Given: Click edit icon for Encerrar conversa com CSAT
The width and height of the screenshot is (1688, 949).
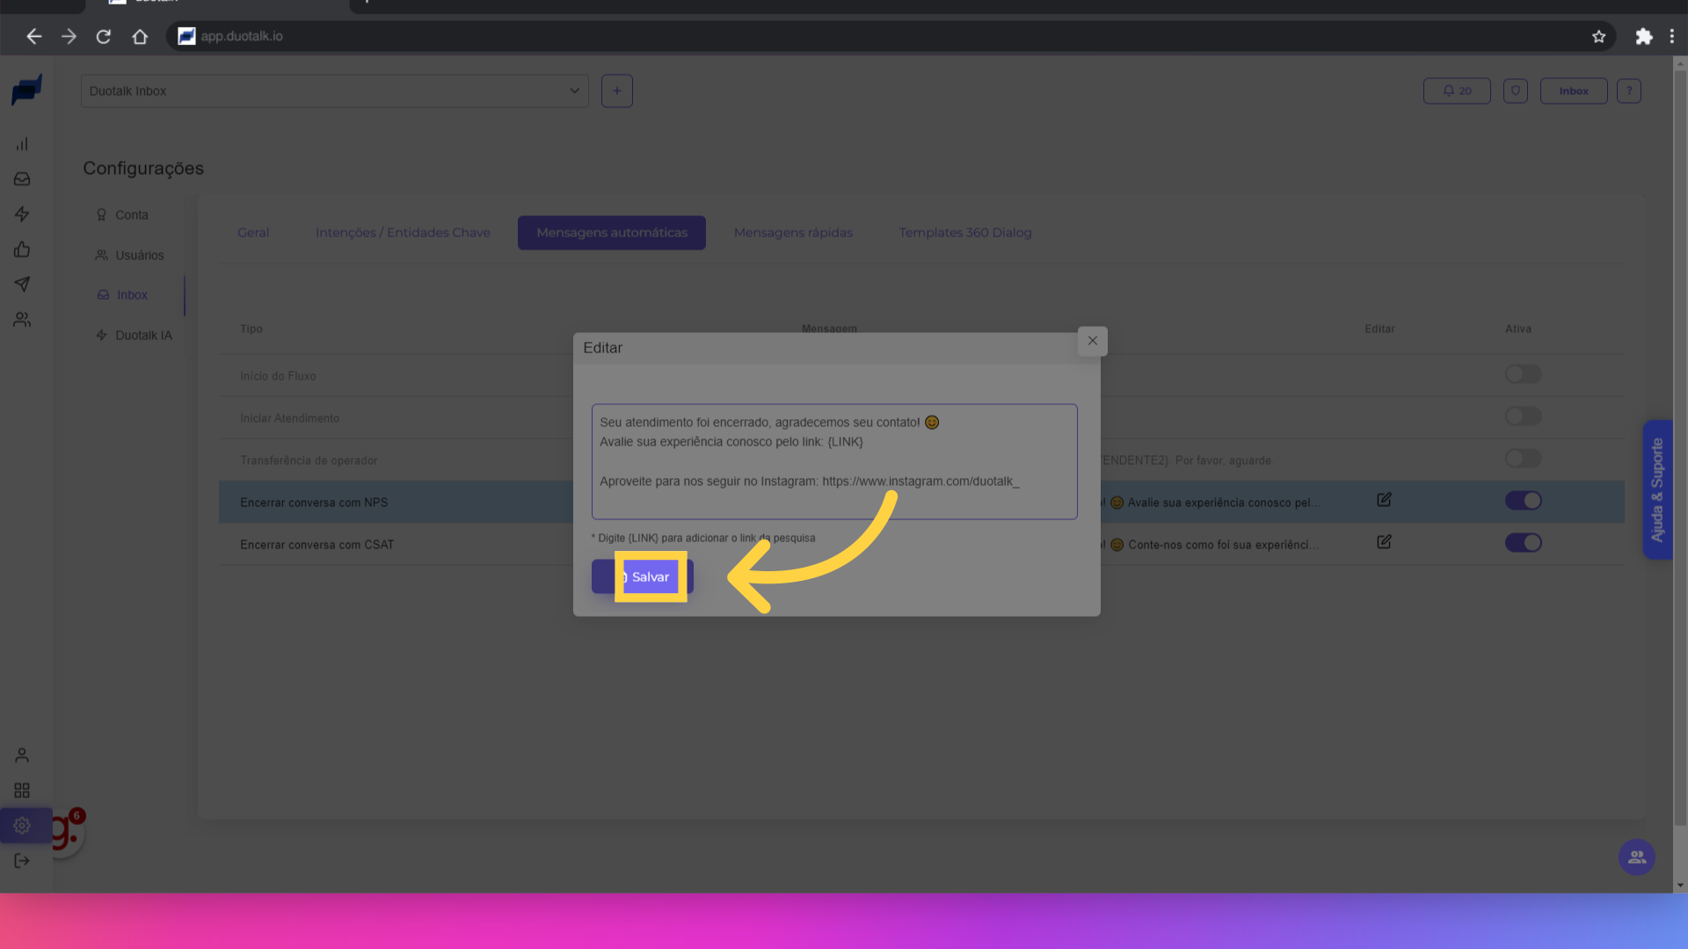Looking at the screenshot, I should click(1384, 542).
